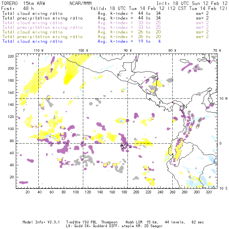Select the "140" tick on the vertical axis
Image resolution: width=229 pixels, height=229 pixels.
(x=11, y=105)
